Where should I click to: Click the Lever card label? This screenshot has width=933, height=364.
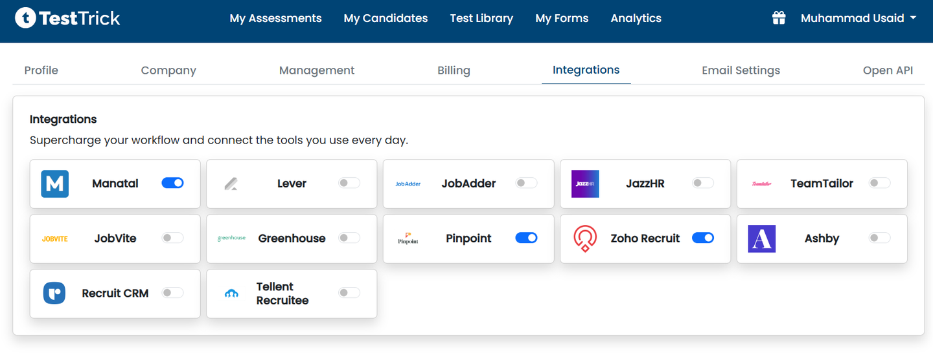[x=292, y=184]
